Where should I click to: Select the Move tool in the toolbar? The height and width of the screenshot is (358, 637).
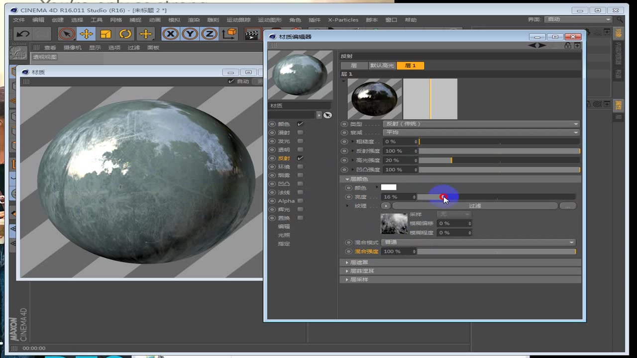[87, 34]
